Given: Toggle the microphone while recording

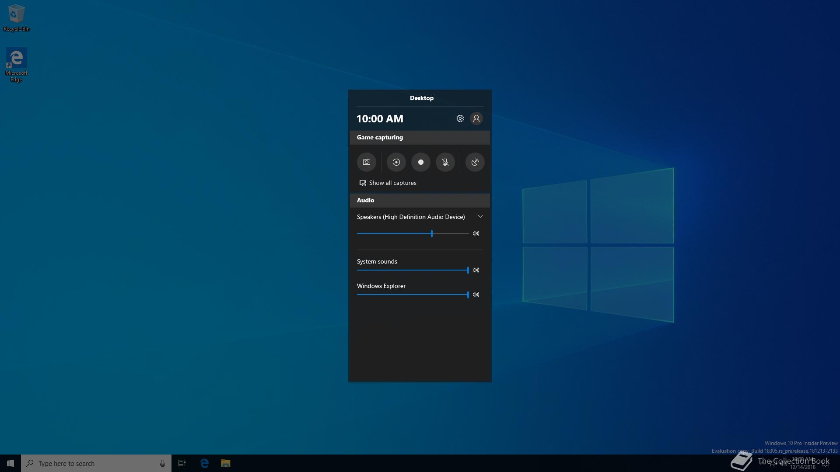Looking at the screenshot, I should pyautogui.click(x=445, y=162).
